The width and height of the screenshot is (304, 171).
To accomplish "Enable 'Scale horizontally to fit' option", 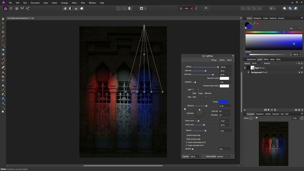I will click(x=187, y=142).
